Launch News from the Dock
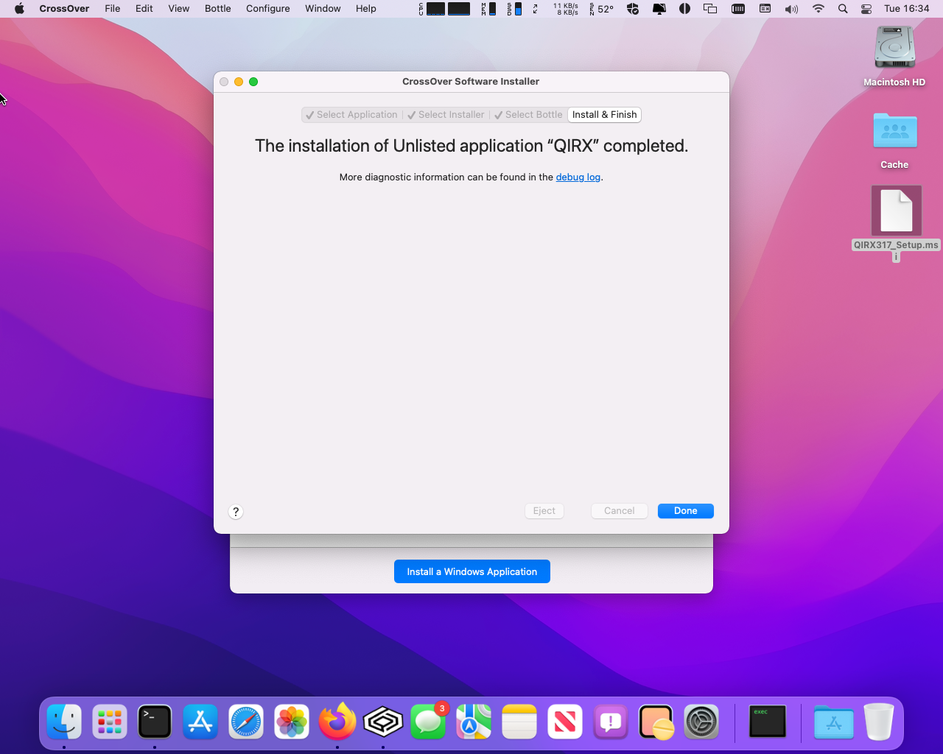 565,722
